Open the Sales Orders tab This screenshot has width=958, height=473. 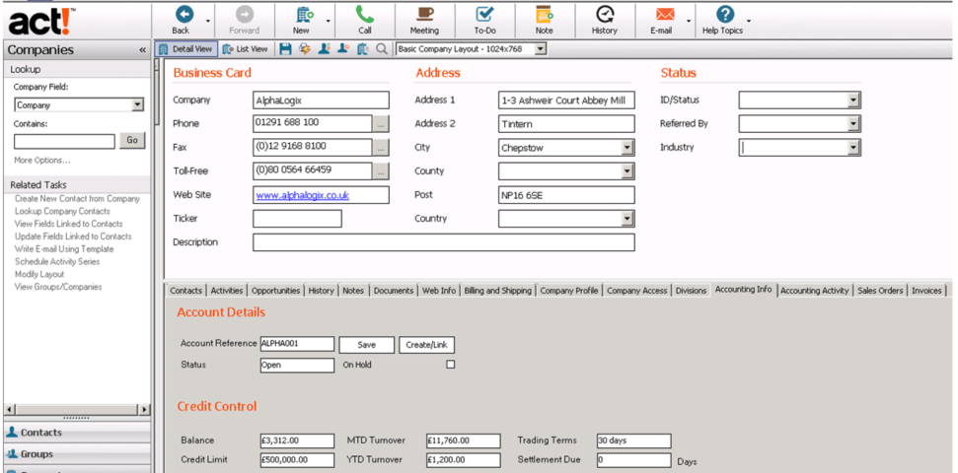[880, 291]
